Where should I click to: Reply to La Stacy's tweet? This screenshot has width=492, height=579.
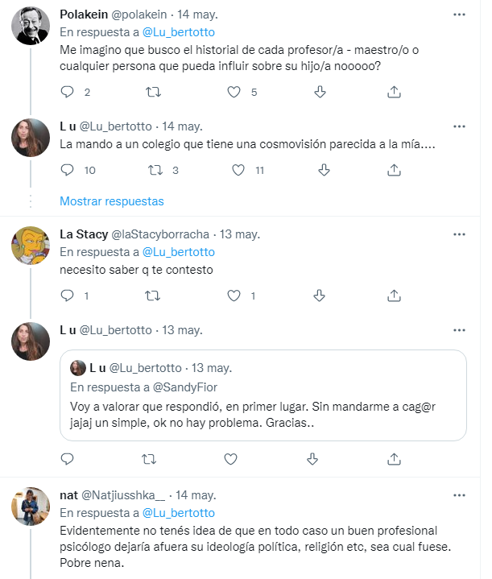[x=68, y=296]
